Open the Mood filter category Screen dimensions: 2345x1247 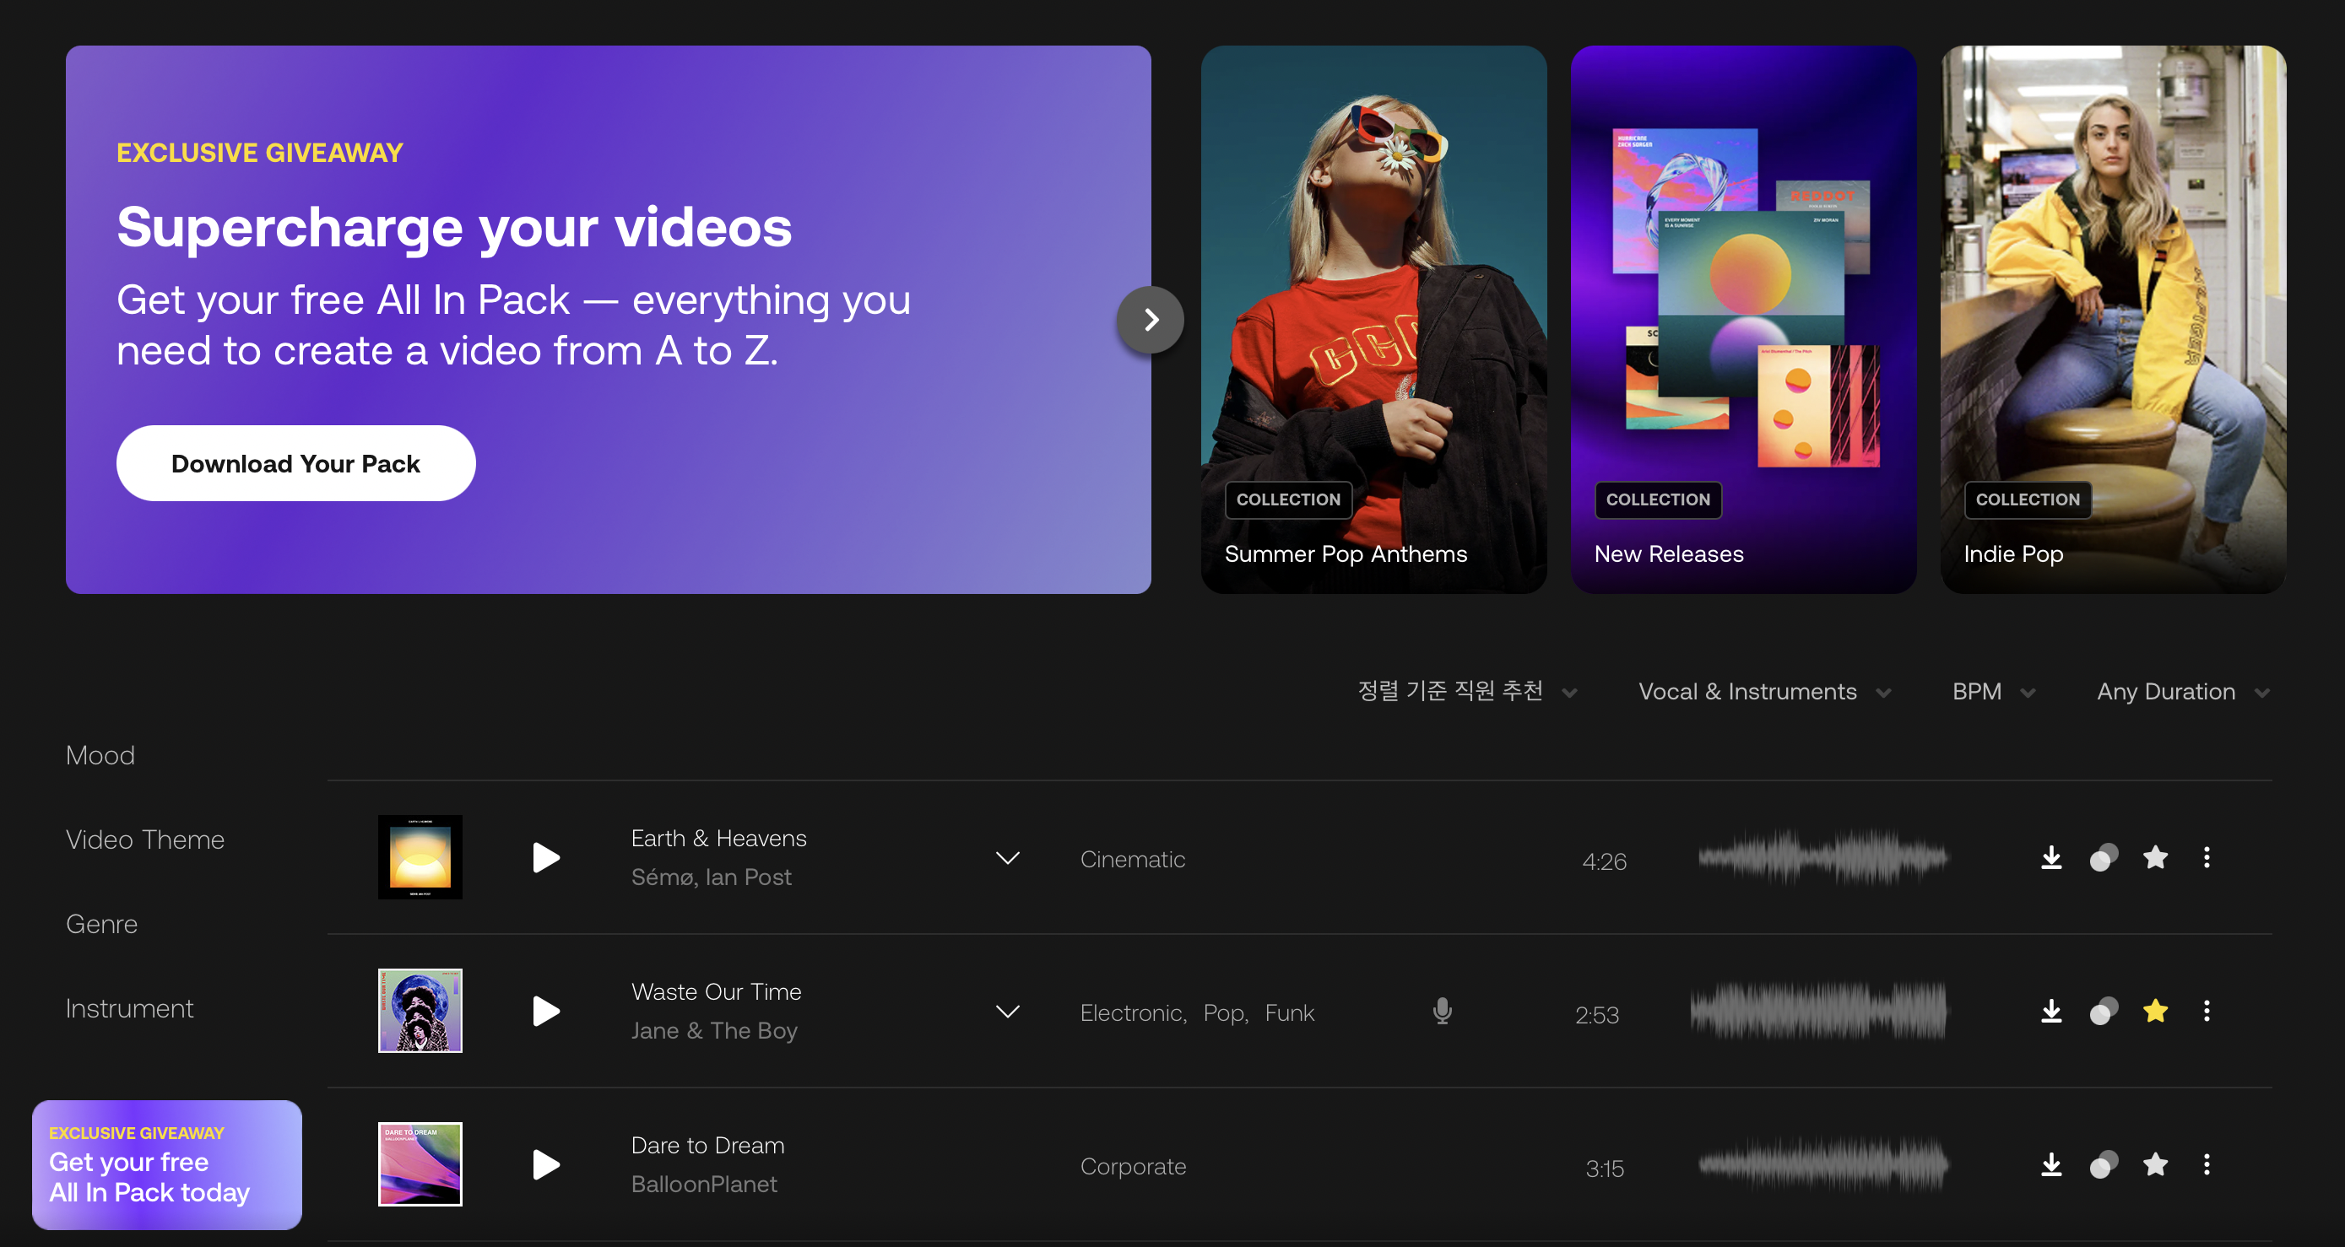(x=100, y=755)
